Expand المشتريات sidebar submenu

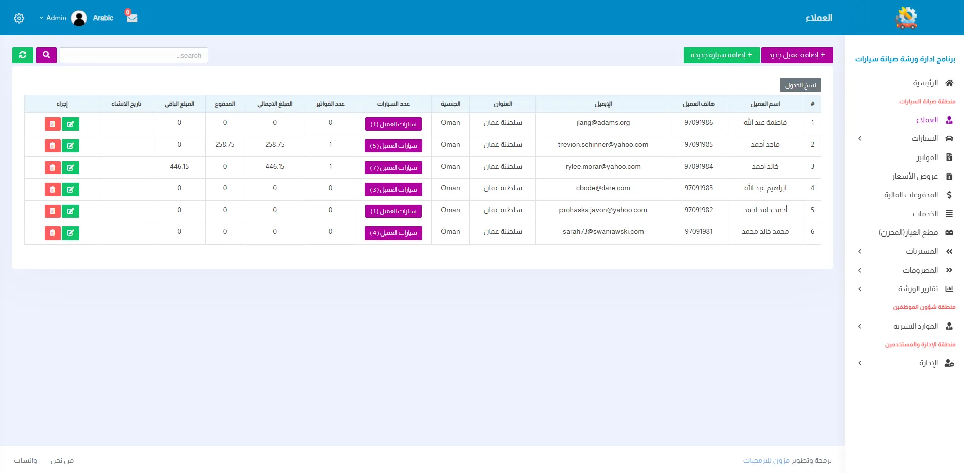point(860,252)
